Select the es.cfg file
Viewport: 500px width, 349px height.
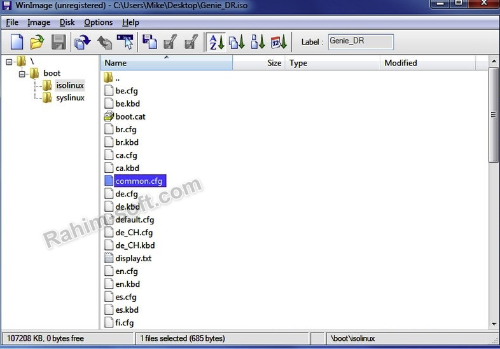(x=126, y=297)
